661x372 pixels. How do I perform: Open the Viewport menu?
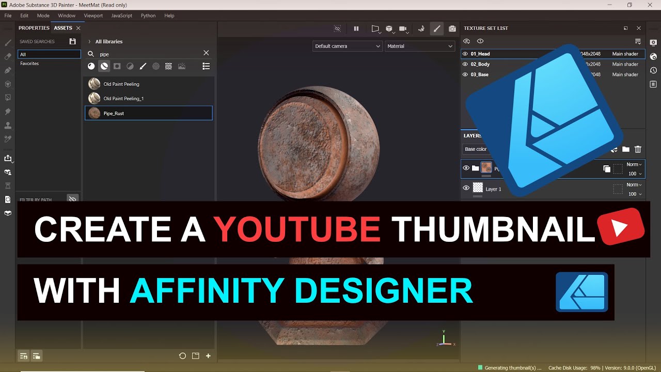(93, 16)
